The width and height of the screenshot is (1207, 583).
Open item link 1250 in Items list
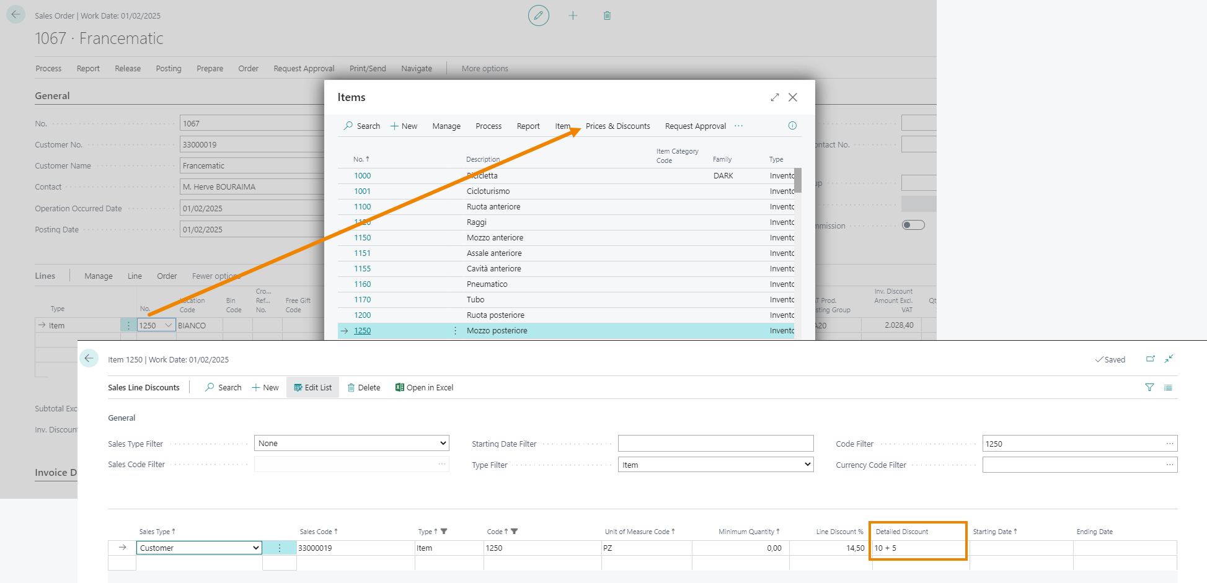[362, 331]
